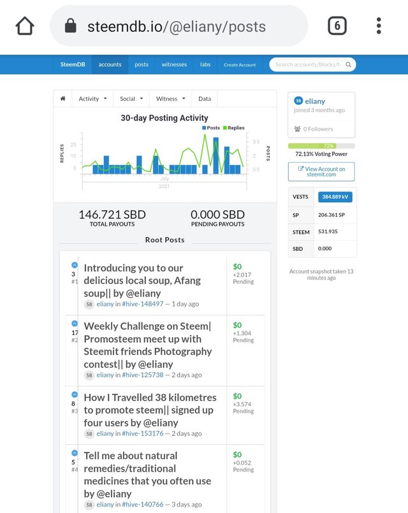This screenshot has height=513, width=408.
Task: Click +3.574 Pending payout amount
Action: (243, 408)
